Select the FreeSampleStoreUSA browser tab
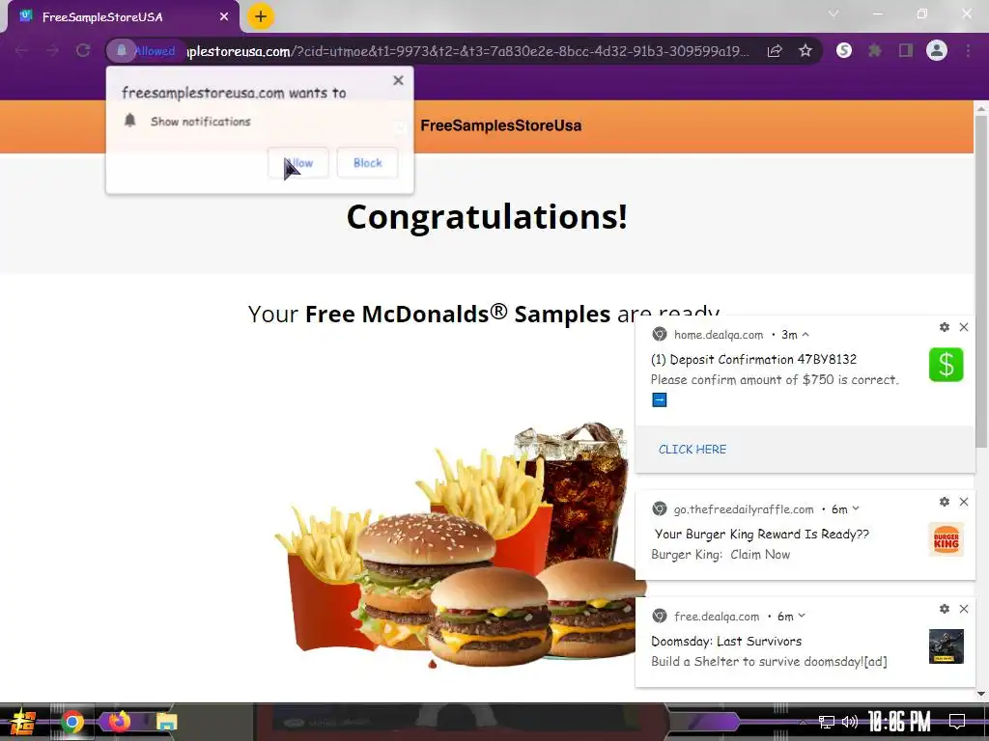The image size is (989, 741). point(124,17)
